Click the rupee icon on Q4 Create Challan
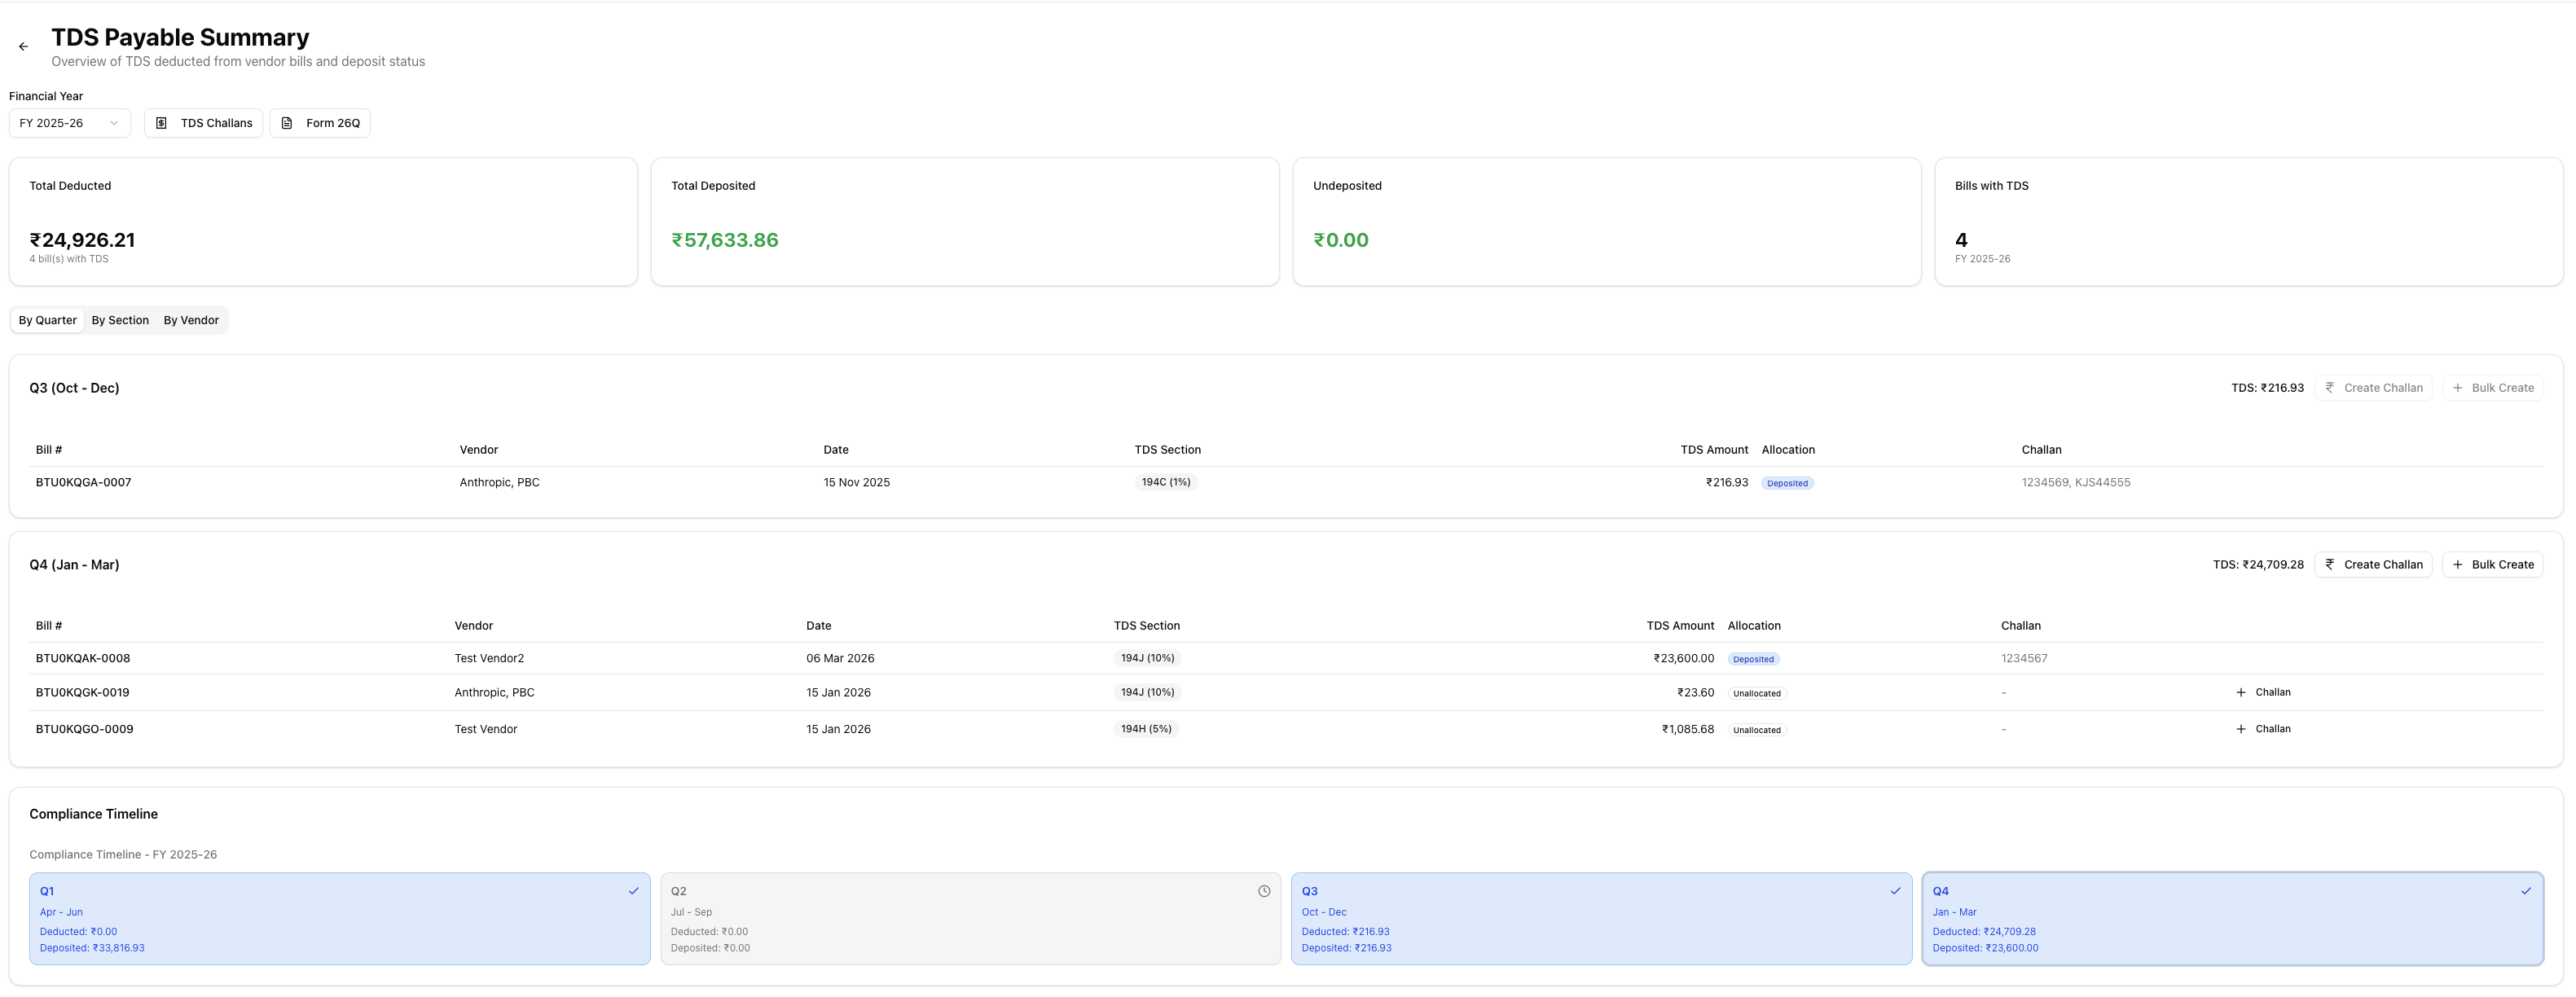This screenshot has width=2576, height=997. (x=2330, y=564)
